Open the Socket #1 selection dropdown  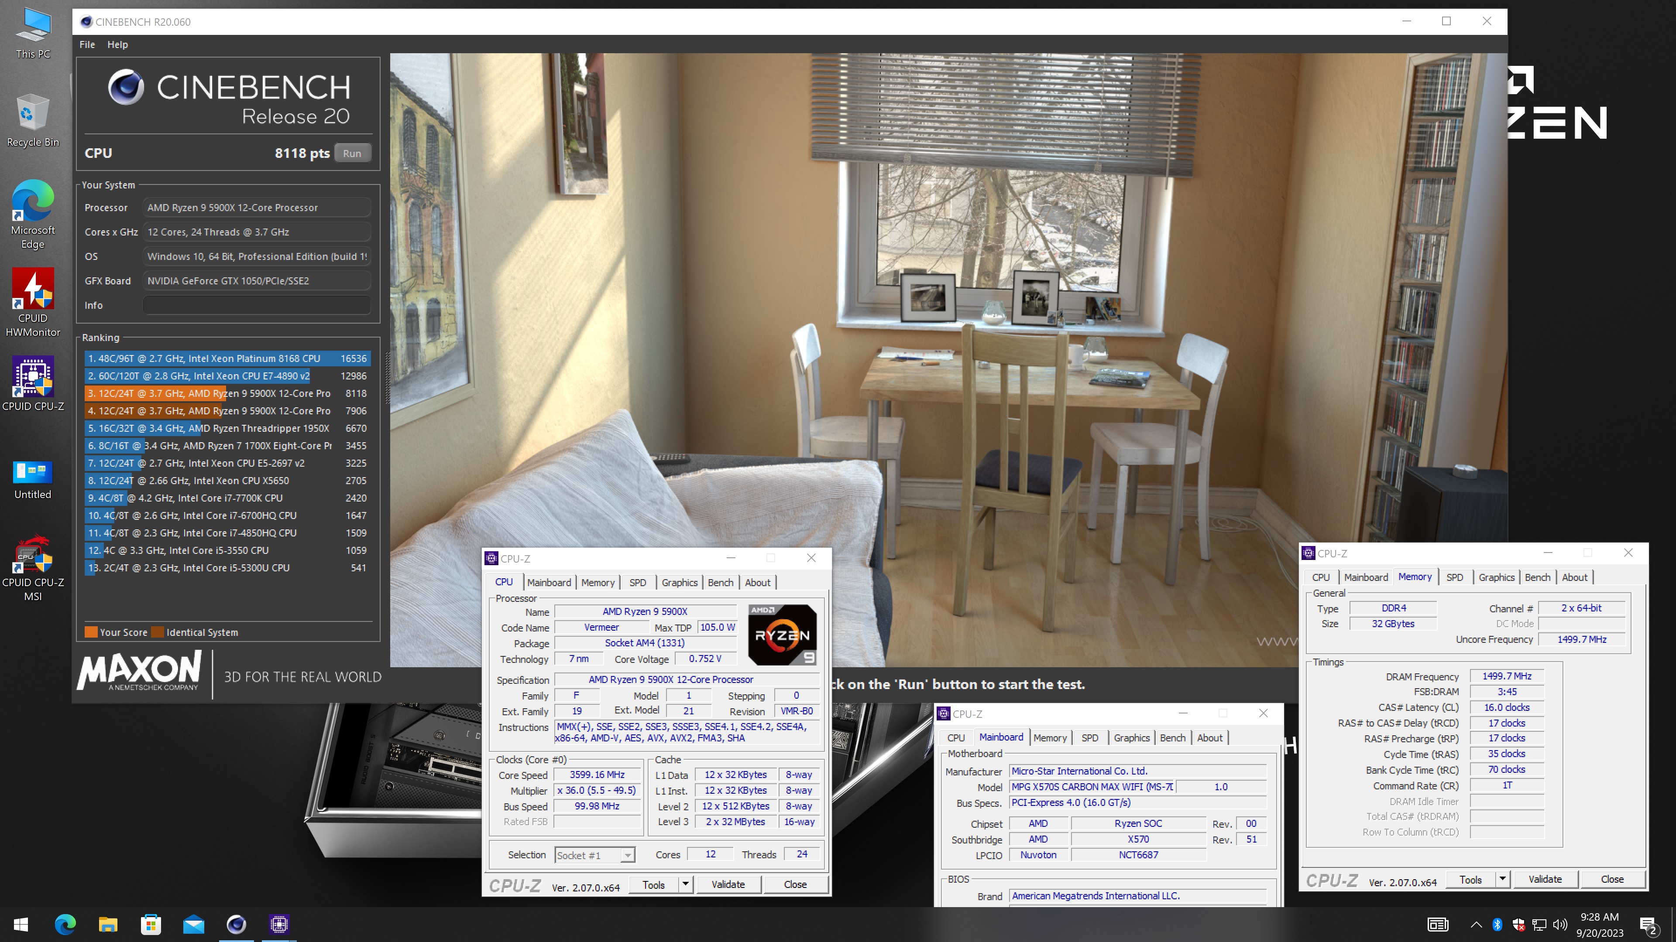(594, 855)
